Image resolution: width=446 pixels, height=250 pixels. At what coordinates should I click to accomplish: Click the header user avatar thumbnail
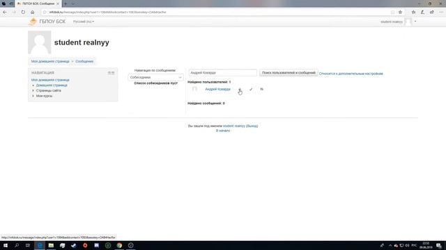point(408,22)
